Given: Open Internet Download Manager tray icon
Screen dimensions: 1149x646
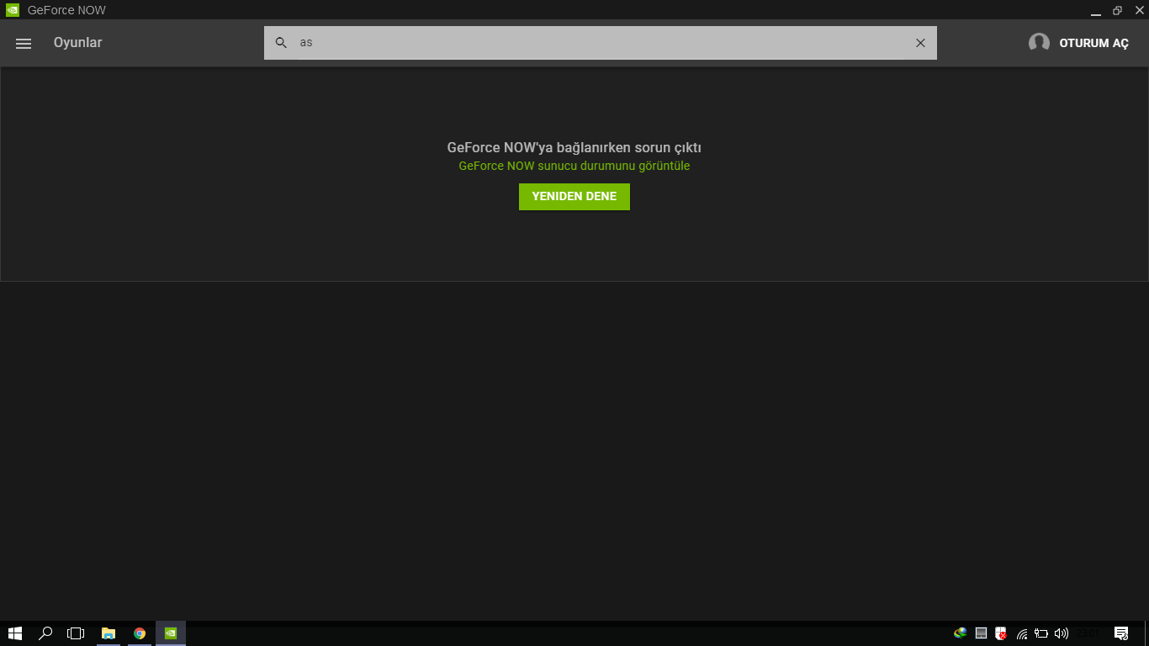Looking at the screenshot, I should [961, 633].
